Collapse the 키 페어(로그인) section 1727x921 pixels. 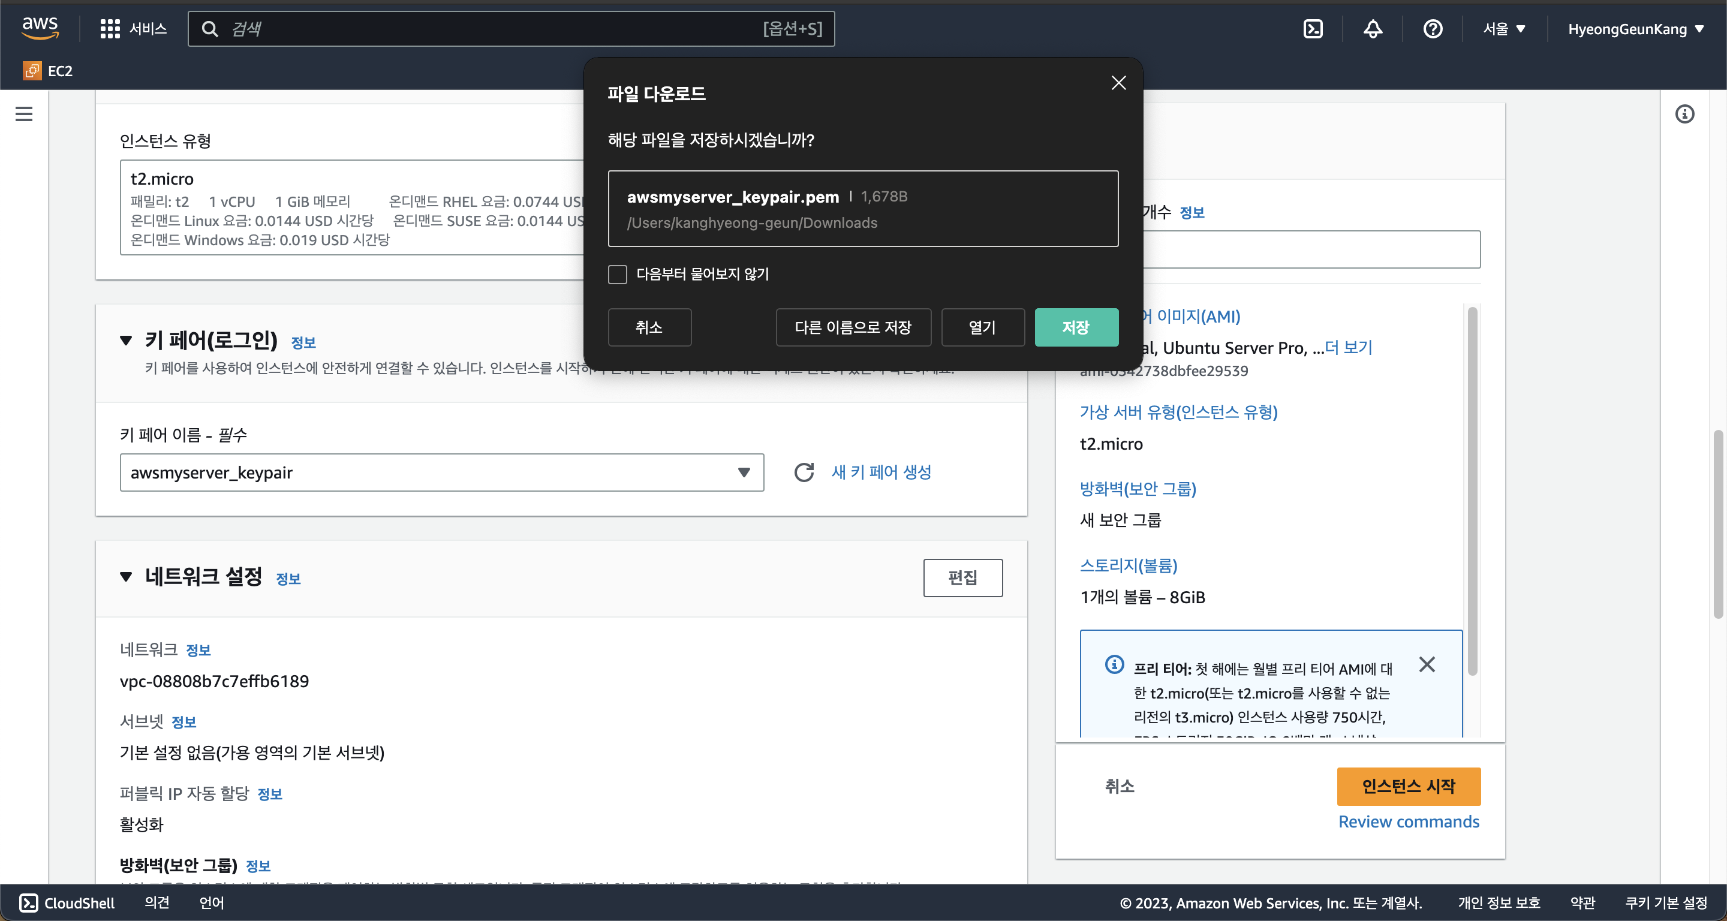point(126,341)
